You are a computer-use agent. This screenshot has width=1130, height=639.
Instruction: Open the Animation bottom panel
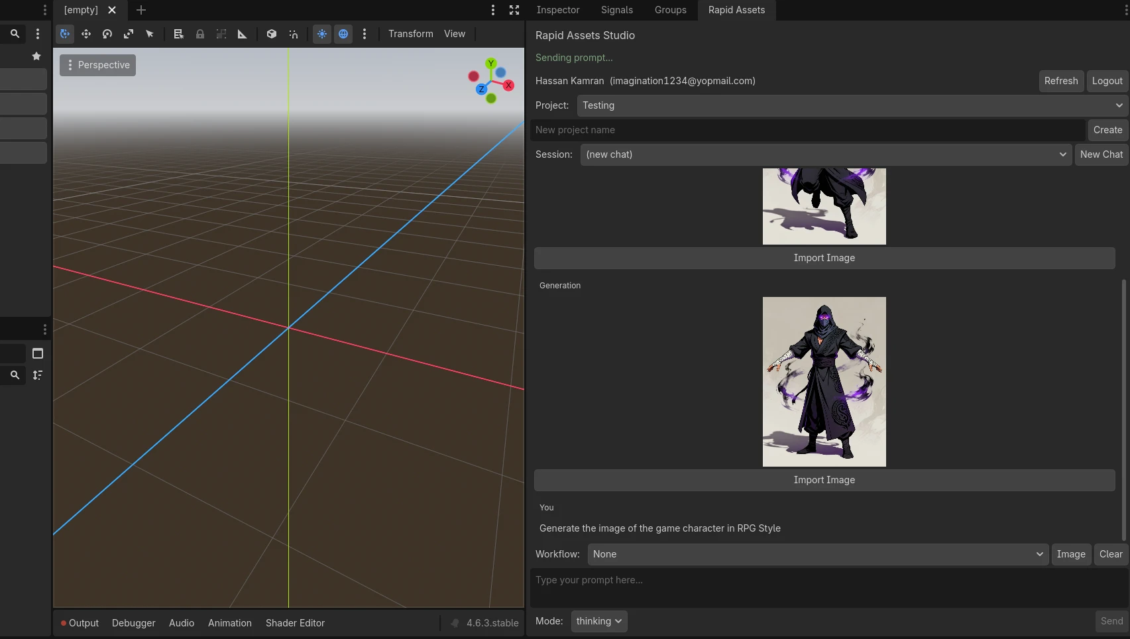230,623
